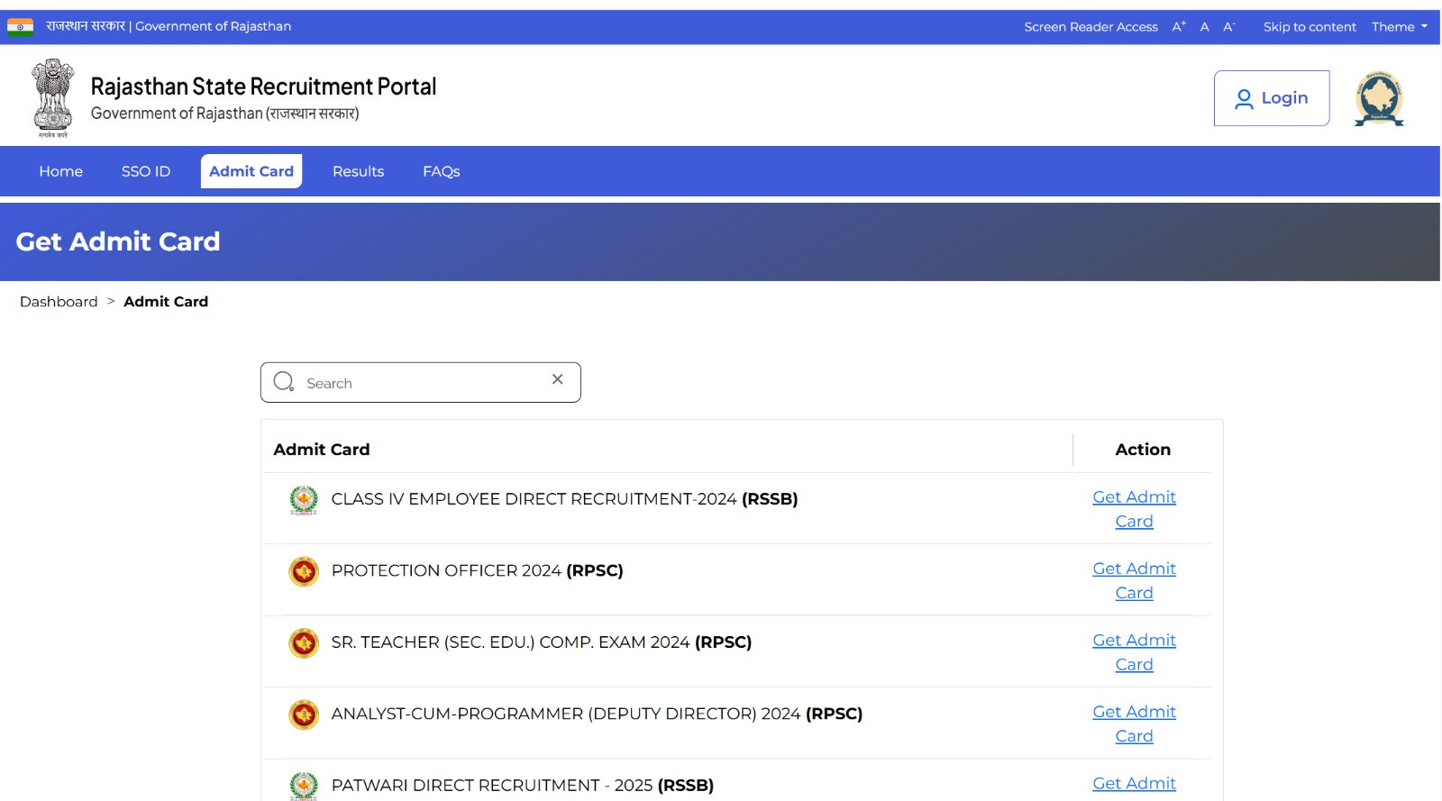1442x801 pixels.
Task: Select the Admit Card tab
Action: 251,171
